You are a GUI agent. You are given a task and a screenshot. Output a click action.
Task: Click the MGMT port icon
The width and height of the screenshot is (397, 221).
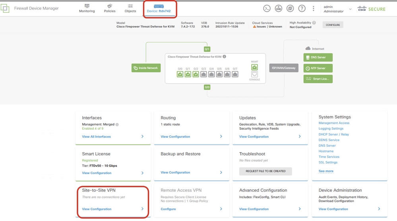coord(254,67)
